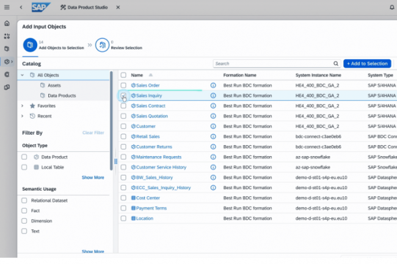
Task: Open the hamburger navigation menu
Action: (7, 7)
